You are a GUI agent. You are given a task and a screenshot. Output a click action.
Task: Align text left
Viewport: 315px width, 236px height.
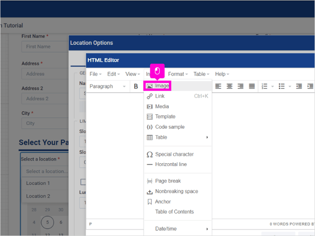(218, 86)
